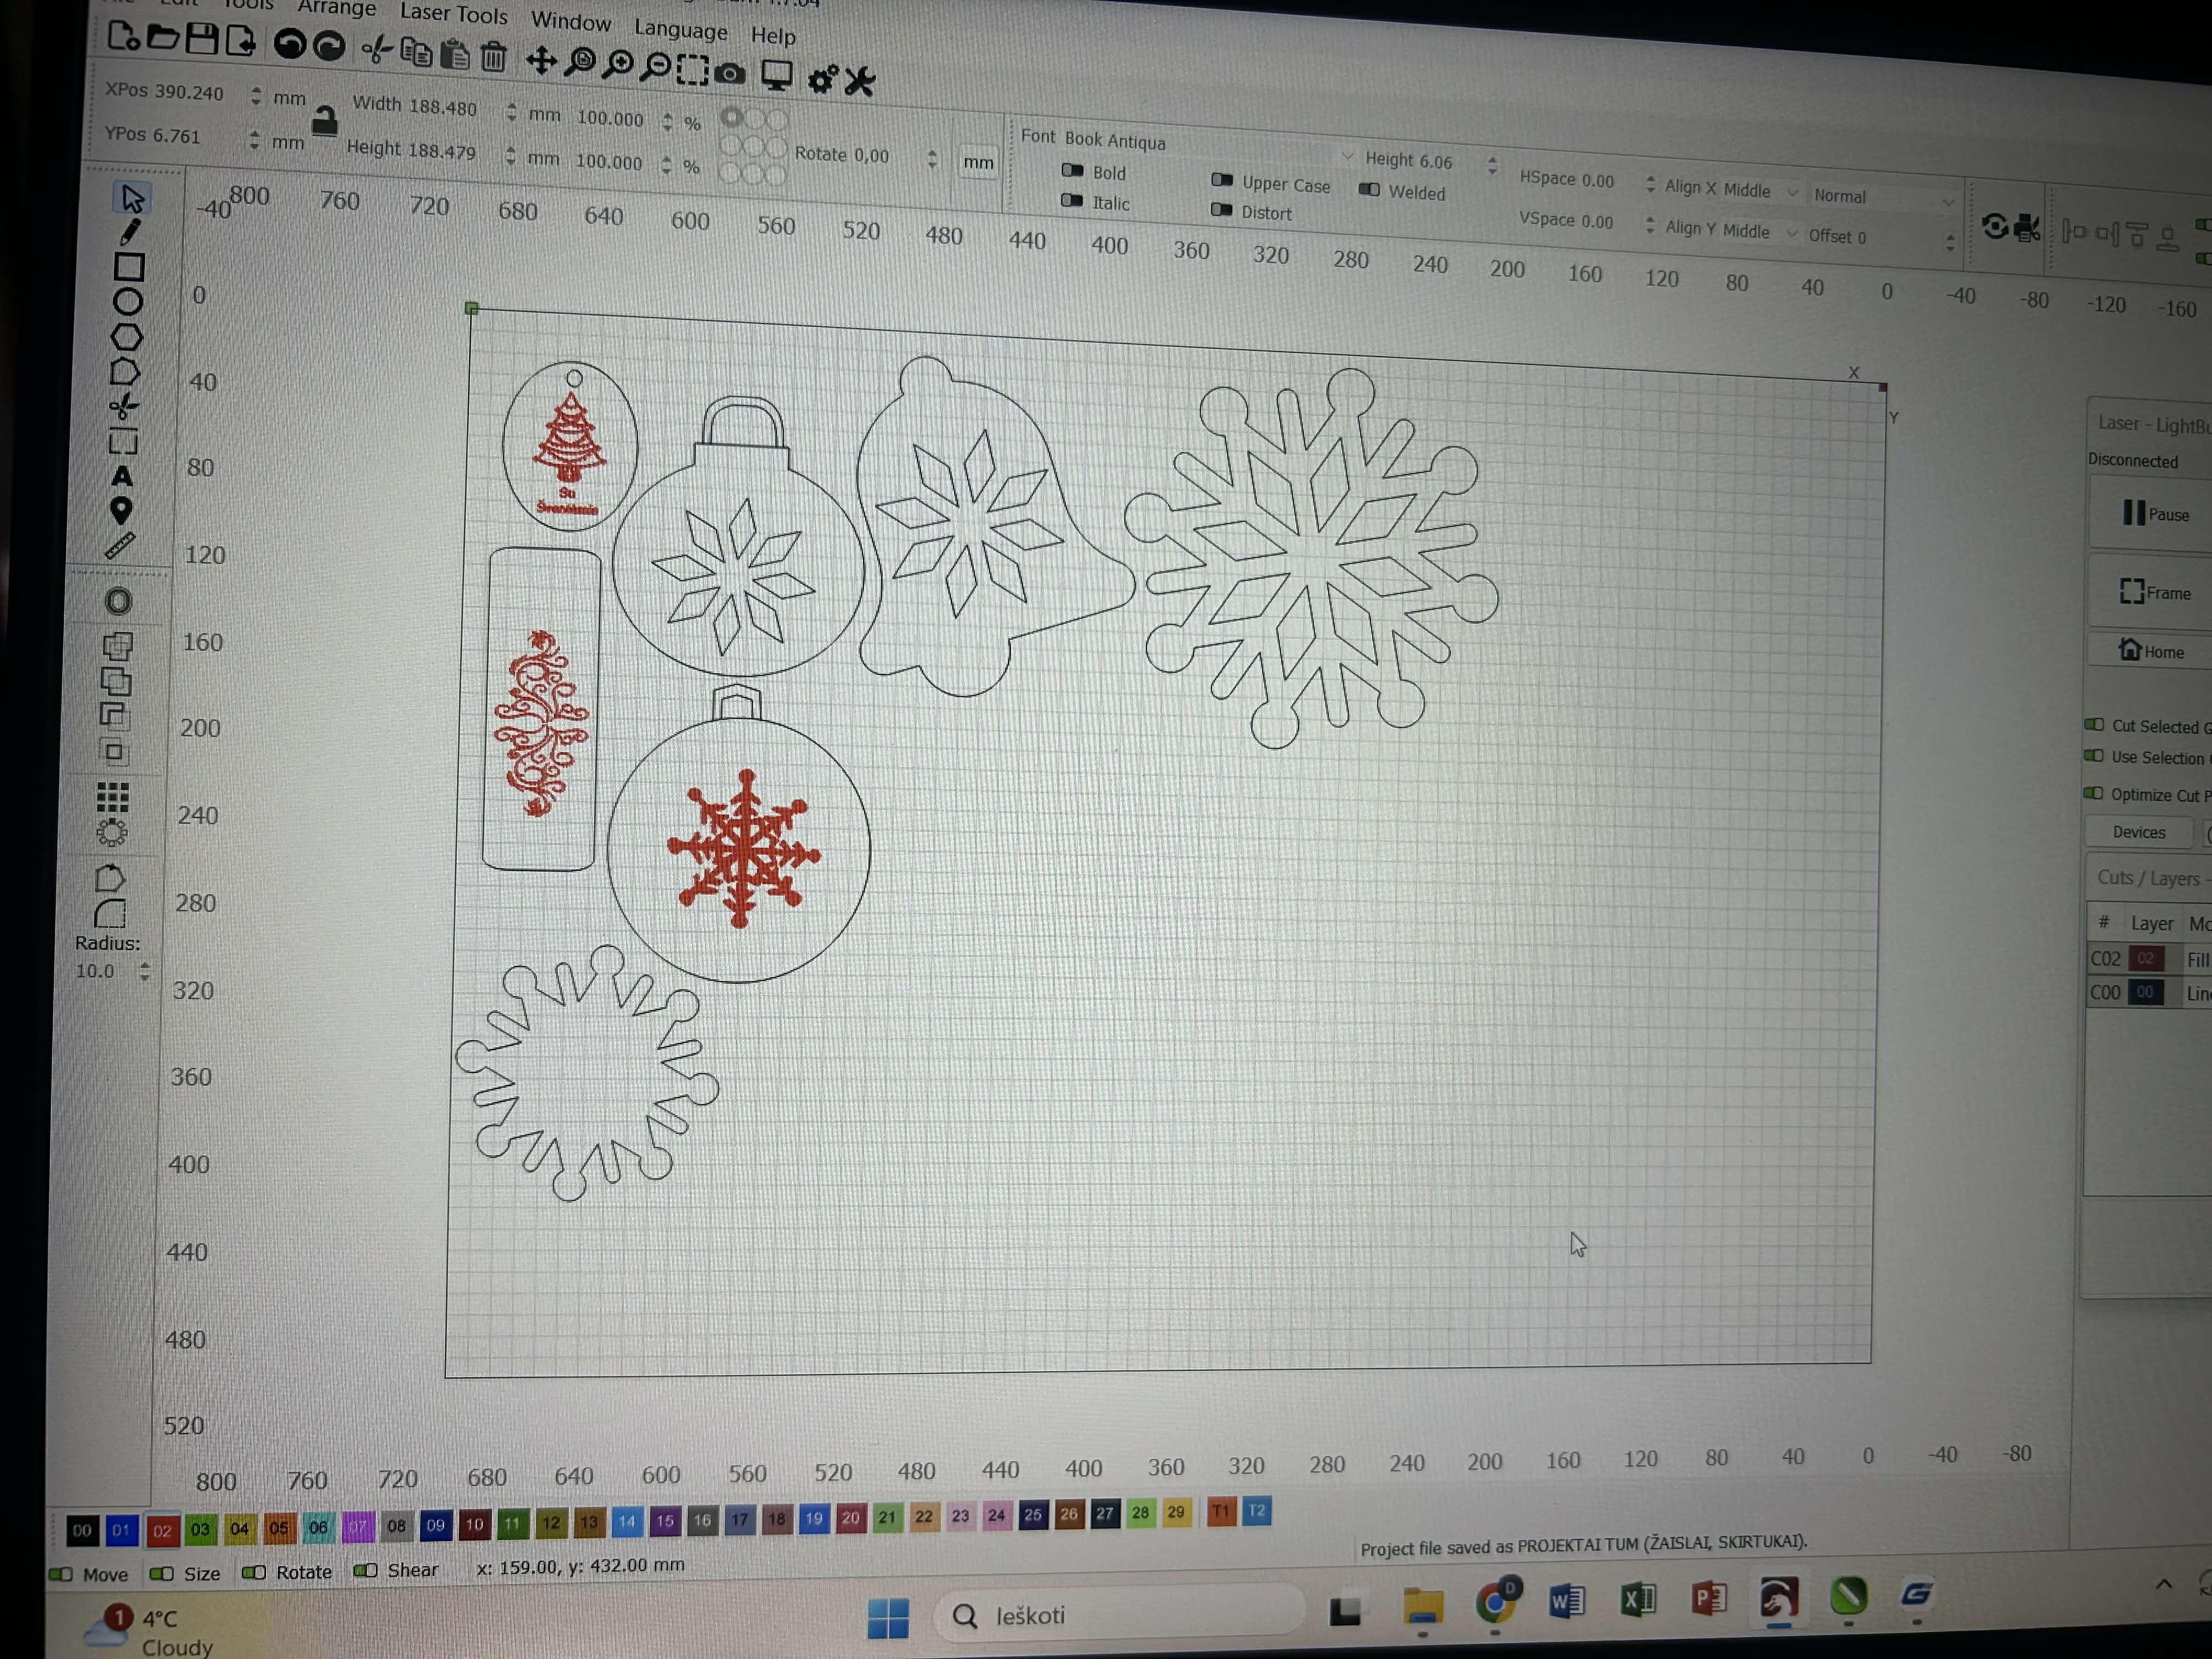2212x1659 pixels.
Task: Enable the Optimize Cut Path switch
Action: pyautogui.click(x=2093, y=793)
